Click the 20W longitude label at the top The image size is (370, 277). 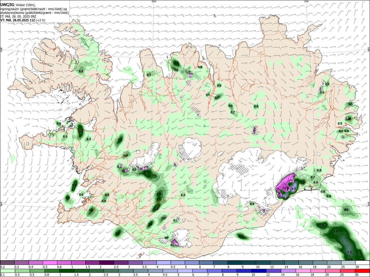[154, 1]
